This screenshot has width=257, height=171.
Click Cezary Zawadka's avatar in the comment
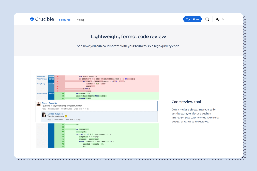coord(39,104)
